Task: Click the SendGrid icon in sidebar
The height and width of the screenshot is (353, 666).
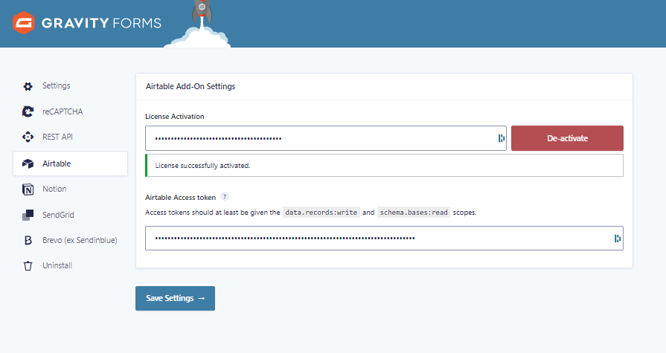Action: point(28,215)
